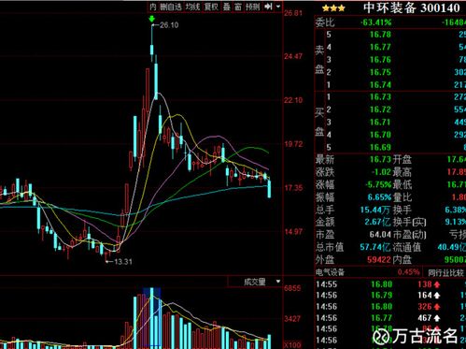Click the 窗 window button
The width and height of the screenshot is (466, 349).
238,7
